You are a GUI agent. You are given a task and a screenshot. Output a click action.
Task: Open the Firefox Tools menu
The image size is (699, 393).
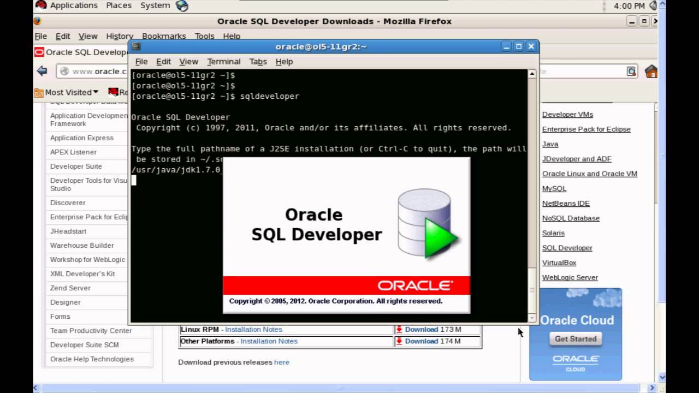[204, 36]
